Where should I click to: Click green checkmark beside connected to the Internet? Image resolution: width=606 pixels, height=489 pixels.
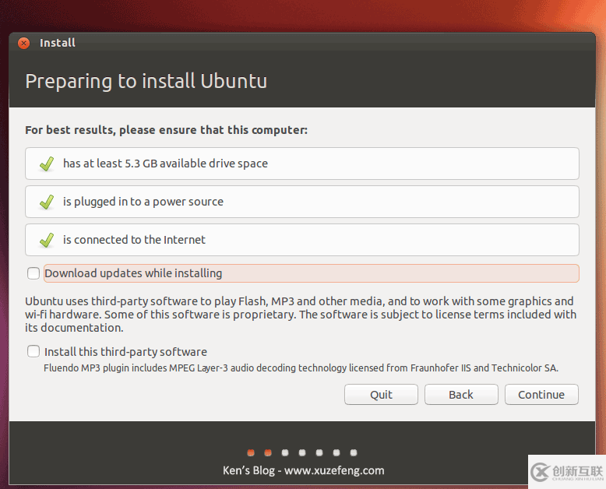point(47,241)
